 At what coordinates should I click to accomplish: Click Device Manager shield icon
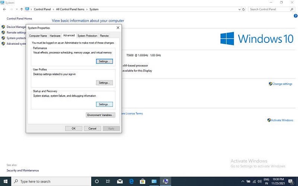pyautogui.click(x=3, y=27)
